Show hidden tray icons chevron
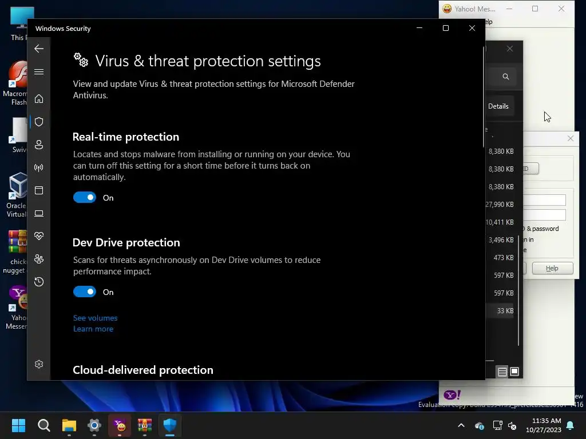Screen dimensions: 586x439 pos(461,425)
